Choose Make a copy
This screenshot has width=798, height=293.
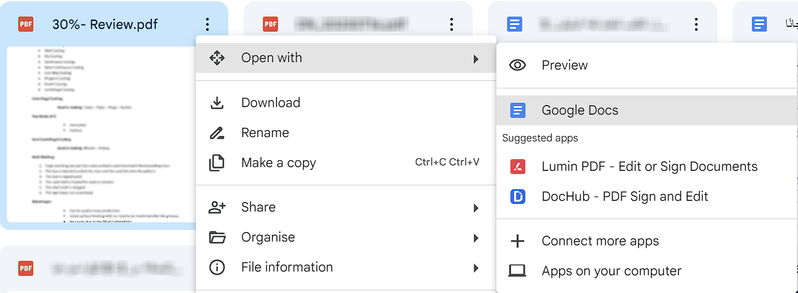346,163
